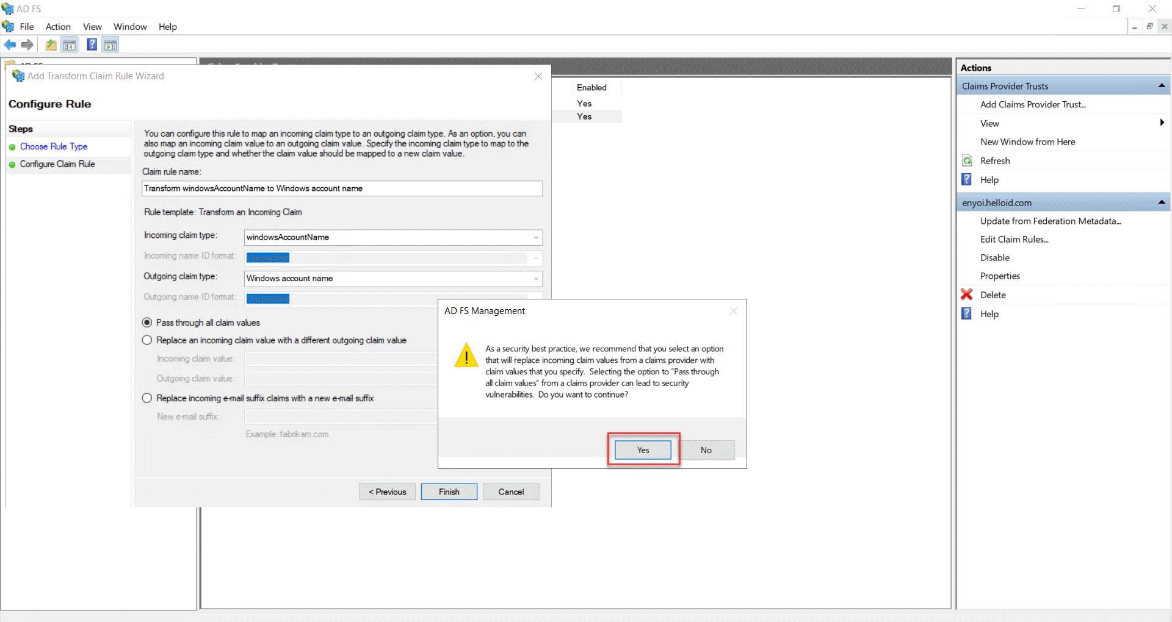Screen dimensions: 1172x622
Task: Collapse the Claims Provider Trusts actions section
Action: pos(1162,86)
